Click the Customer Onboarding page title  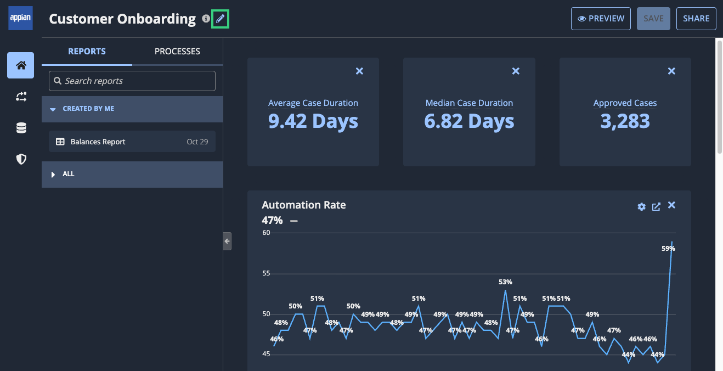122,19
